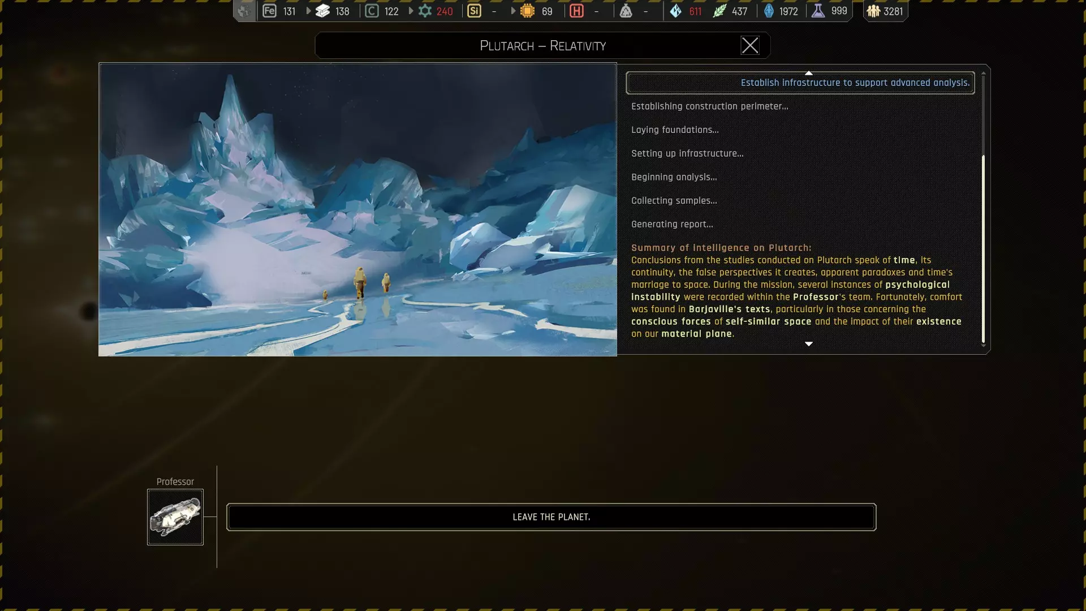1086x611 pixels.
Task: Click the metal plates resource icon
Action: 322,11
